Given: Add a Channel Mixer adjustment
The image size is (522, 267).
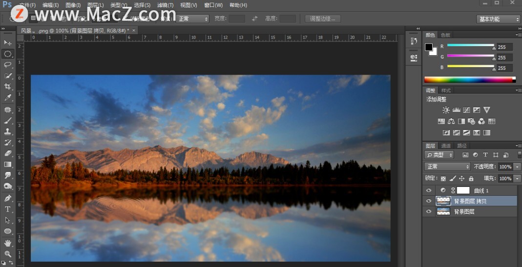Looking at the screenshot, I should click(482, 121).
